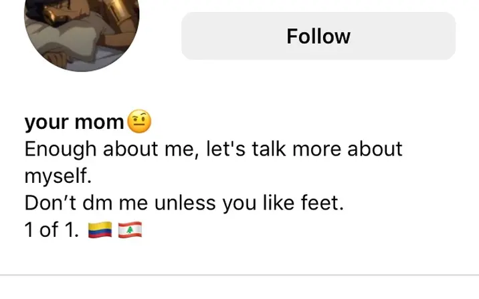Click the second "about" ending the first bio line

pos(375,149)
